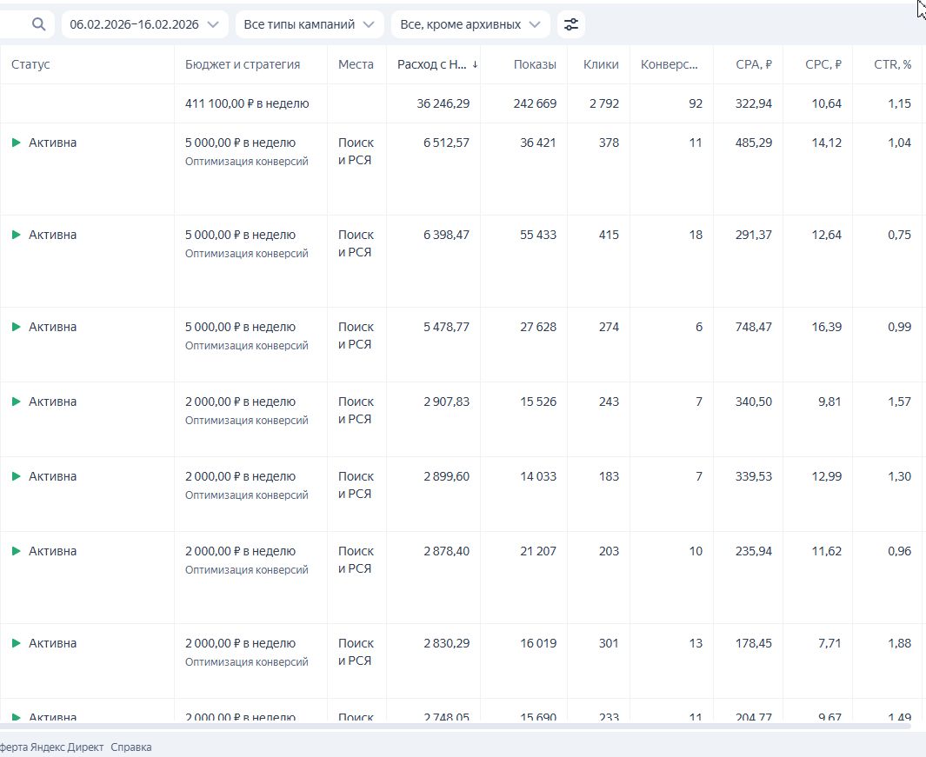The width and height of the screenshot is (926, 757).
Task: Open the 06.02.2026–16.02.2026 date range dropdown
Action: pos(144,24)
